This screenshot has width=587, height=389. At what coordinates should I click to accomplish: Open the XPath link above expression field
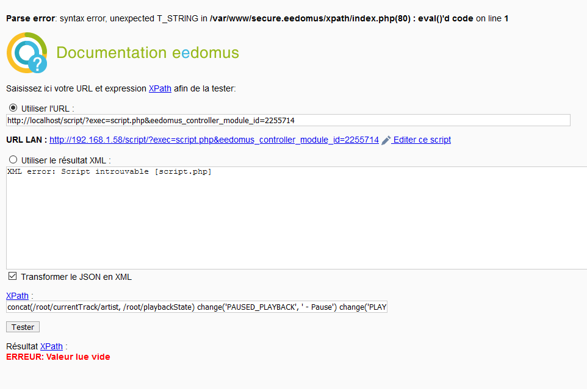point(17,296)
